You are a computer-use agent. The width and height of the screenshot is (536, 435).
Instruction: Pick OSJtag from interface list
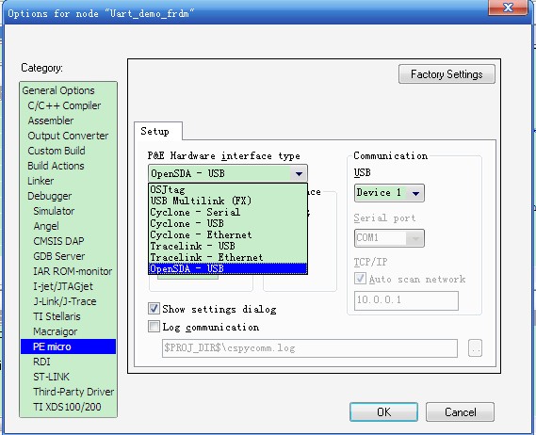pos(228,189)
